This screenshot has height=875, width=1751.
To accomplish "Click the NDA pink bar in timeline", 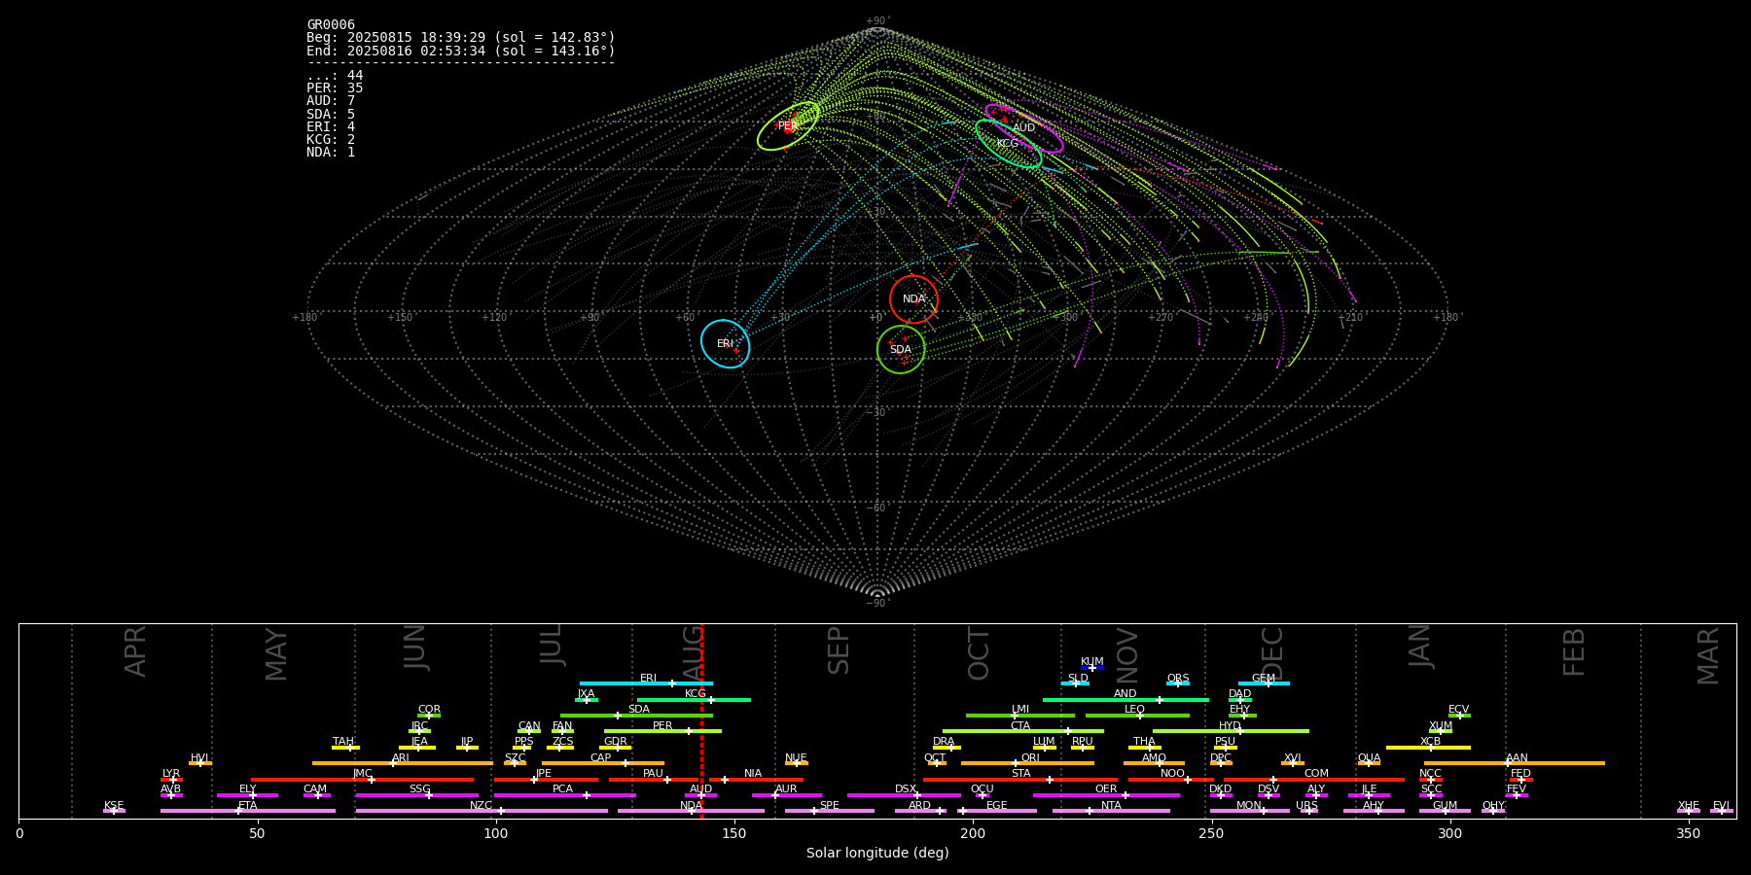I will [x=691, y=811].
